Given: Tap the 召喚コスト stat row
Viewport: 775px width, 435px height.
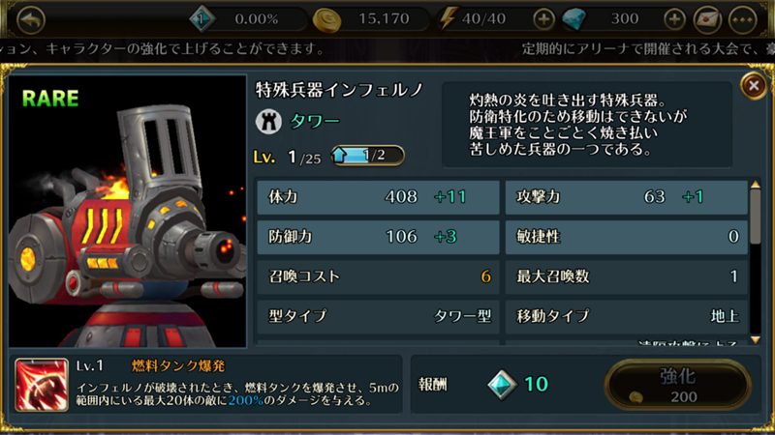Looking at the screenshot, I should pyautogui.click(x=378, y=276).
